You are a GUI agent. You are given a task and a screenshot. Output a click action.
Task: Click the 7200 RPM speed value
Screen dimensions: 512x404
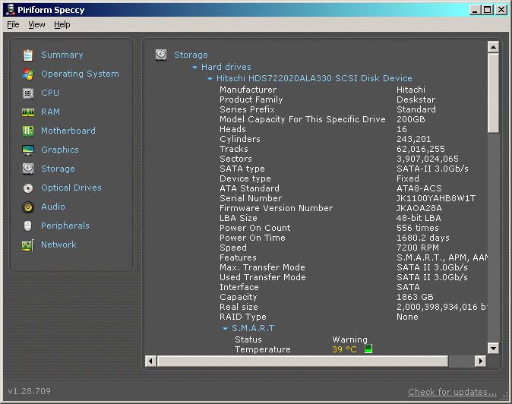[x=418, y=248]
